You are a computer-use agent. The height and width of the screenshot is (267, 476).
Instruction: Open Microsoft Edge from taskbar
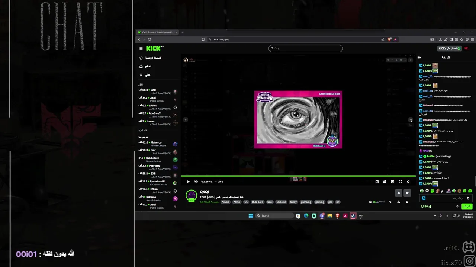(x=306, y=215)
